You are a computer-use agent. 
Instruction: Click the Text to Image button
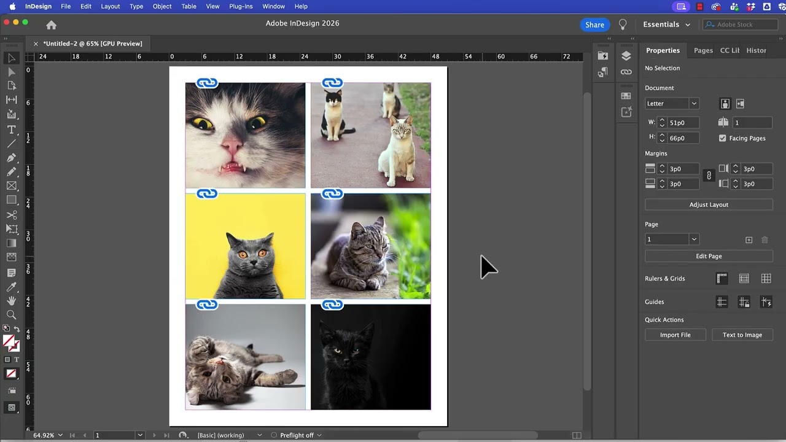742,335
